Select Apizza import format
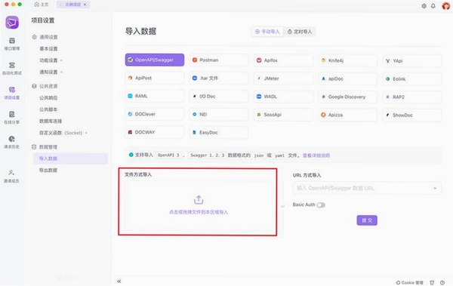Image resolution: width=453 pixels, height=286 pixels. [348, 115]
